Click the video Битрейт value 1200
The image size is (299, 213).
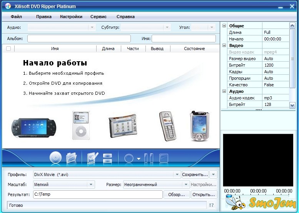point(276,65)
